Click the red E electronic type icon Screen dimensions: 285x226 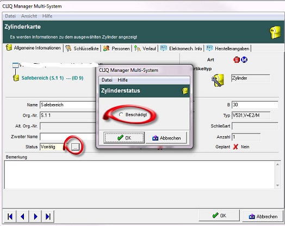[x=237, y=60]
